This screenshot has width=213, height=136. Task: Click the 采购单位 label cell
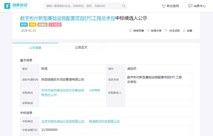click(30, 93)
